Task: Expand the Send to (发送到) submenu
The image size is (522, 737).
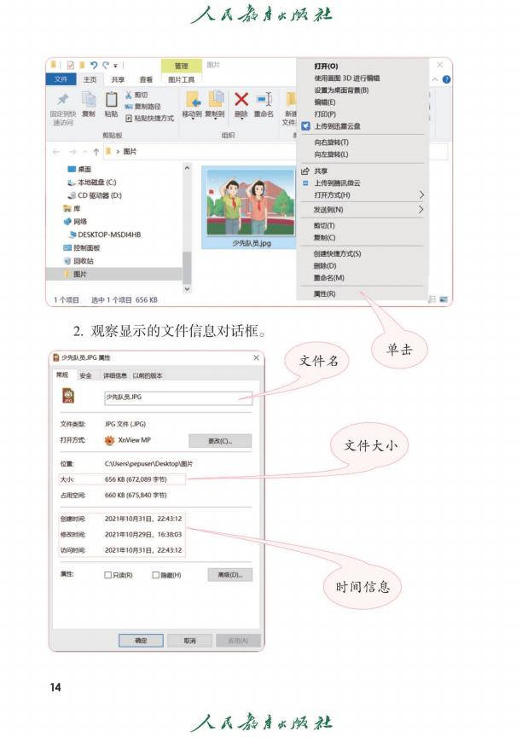Action: [421, 210]
